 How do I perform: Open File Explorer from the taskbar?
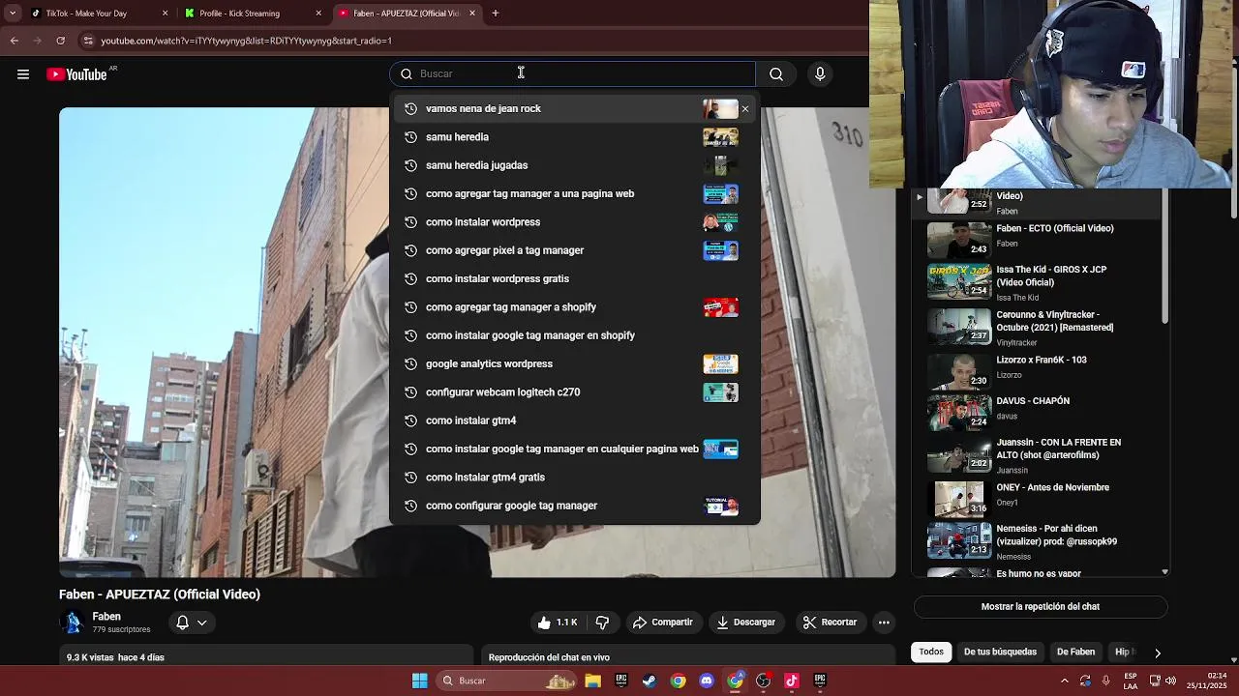point(592,681)
